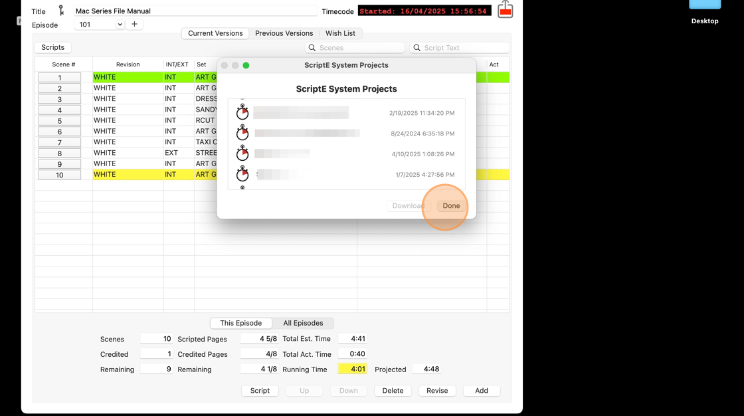Click the Desktop folder icon
Viewport: 744px width, 416px height.
pyautogui.click(x=705, y=5)
